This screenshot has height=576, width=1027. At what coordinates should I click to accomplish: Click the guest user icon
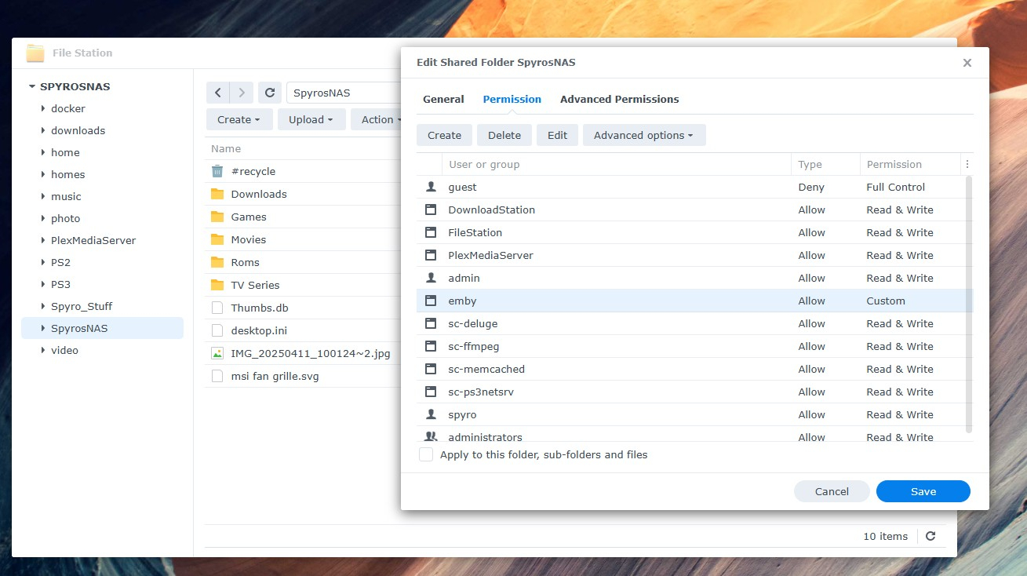(430, 187)
